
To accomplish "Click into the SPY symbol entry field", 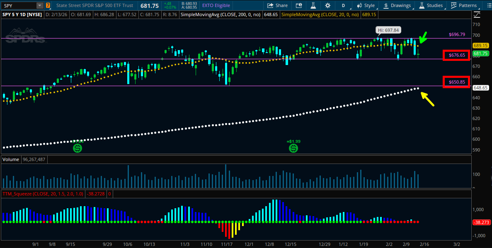I will [19, 5].
